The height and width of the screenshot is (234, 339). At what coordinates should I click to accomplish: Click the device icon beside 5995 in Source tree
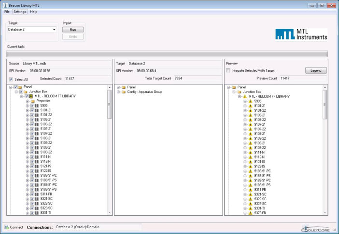tap(37, 105)
